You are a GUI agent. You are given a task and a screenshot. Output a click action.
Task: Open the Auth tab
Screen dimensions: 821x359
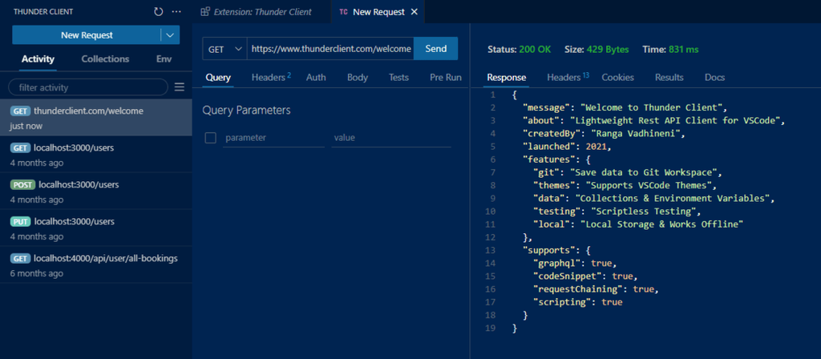(316, 78)
